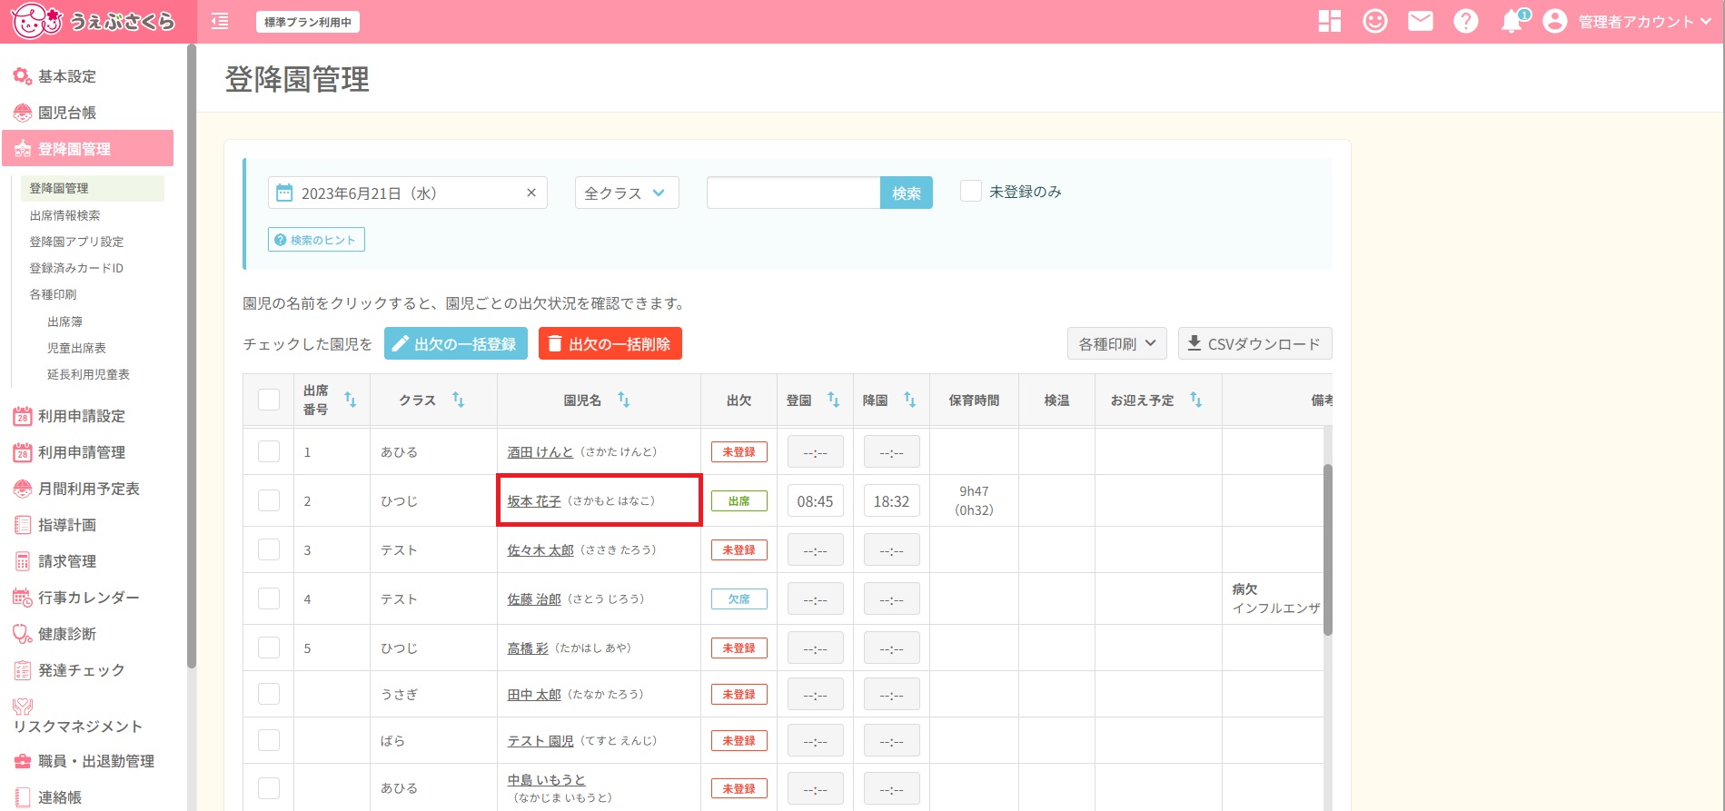The image size is (1725, 811).
Task: Check the box for 佐々木 太郎
Action: click(x=269, y=549)
